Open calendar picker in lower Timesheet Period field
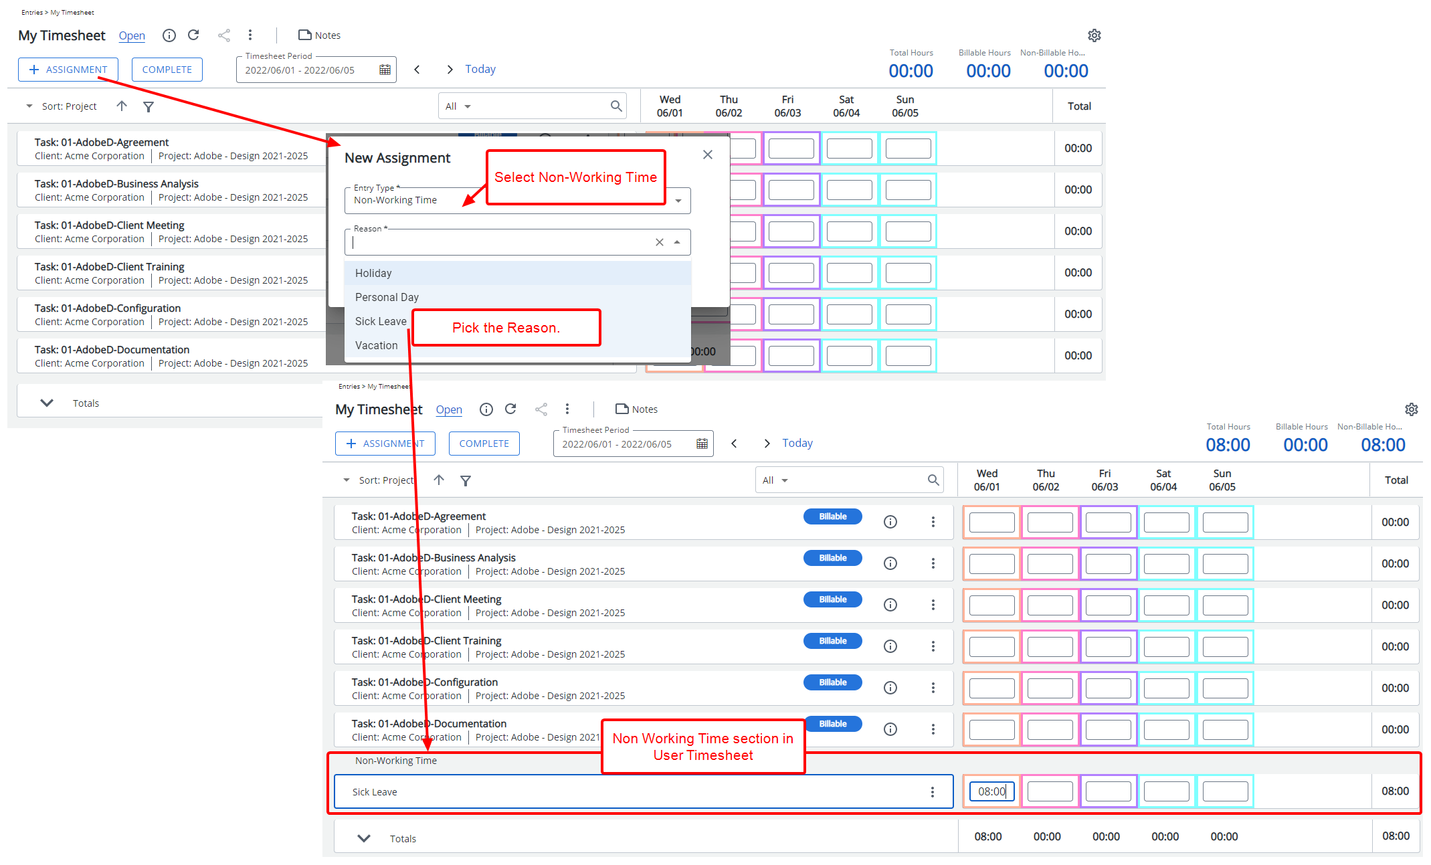This screenshot has width=1431, height=865. pos(702,444)
